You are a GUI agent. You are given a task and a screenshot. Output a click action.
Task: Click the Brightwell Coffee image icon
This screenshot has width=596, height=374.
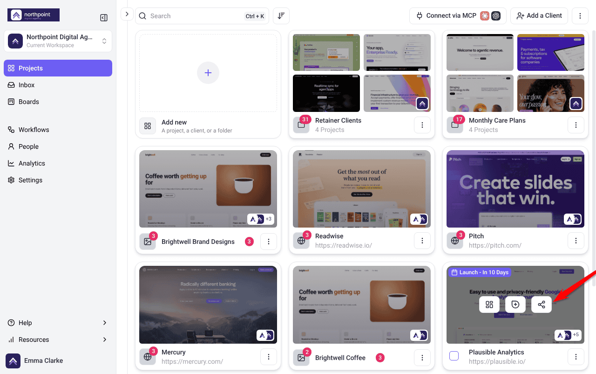click(x=301, y=358)
